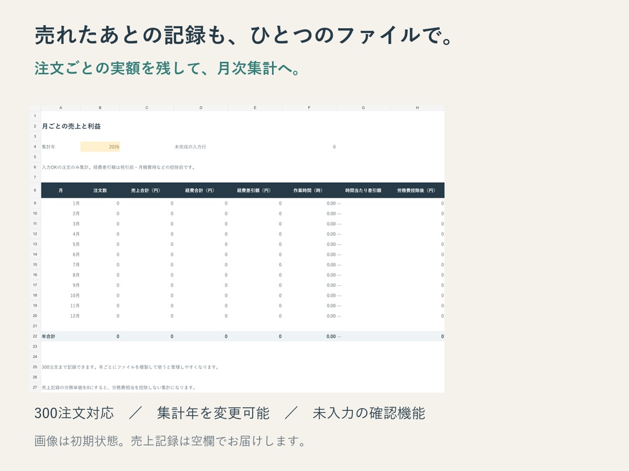Click the footnote 画像は初期状態
629x471 pixels.
click(170, 441)
